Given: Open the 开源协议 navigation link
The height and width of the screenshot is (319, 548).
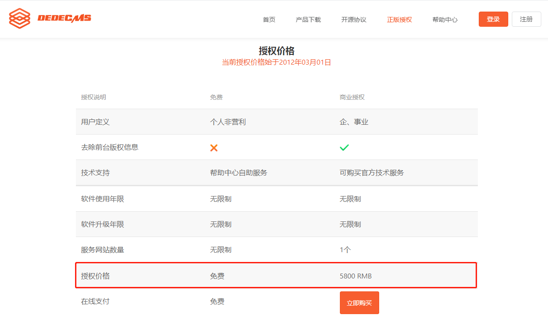Looking at the screenshot, I should tap(354, 20).
